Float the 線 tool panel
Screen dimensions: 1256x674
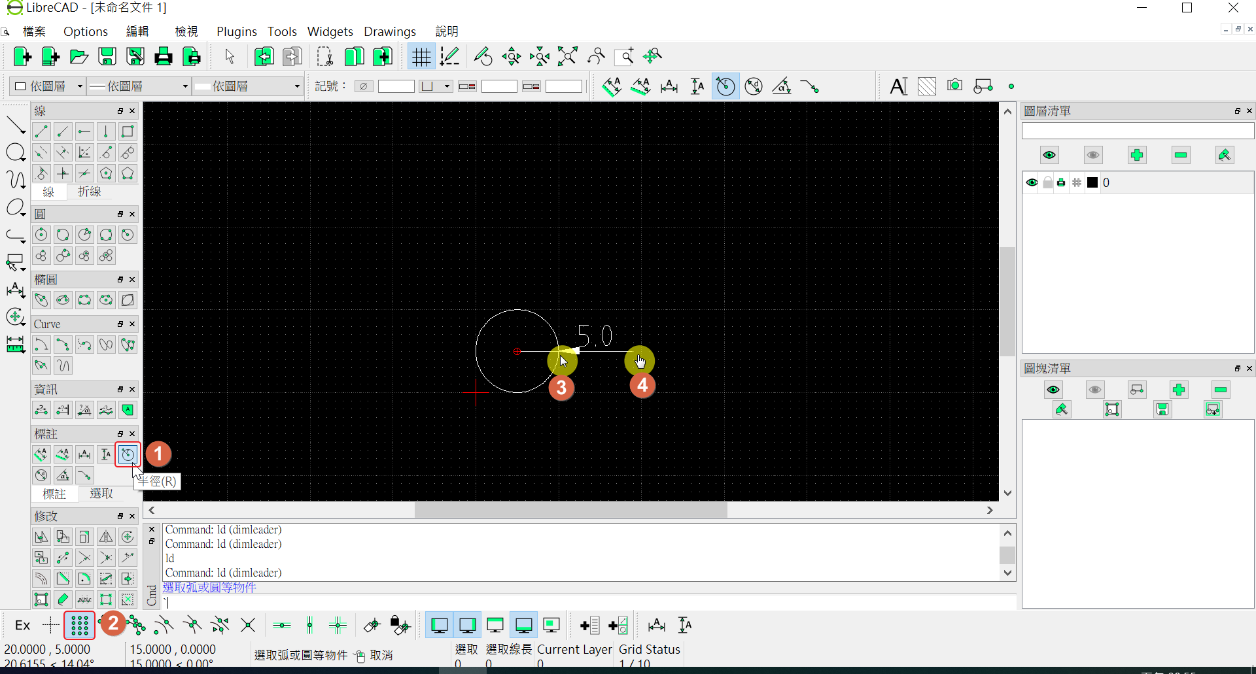pyautogui.click(x=120, y=111)
